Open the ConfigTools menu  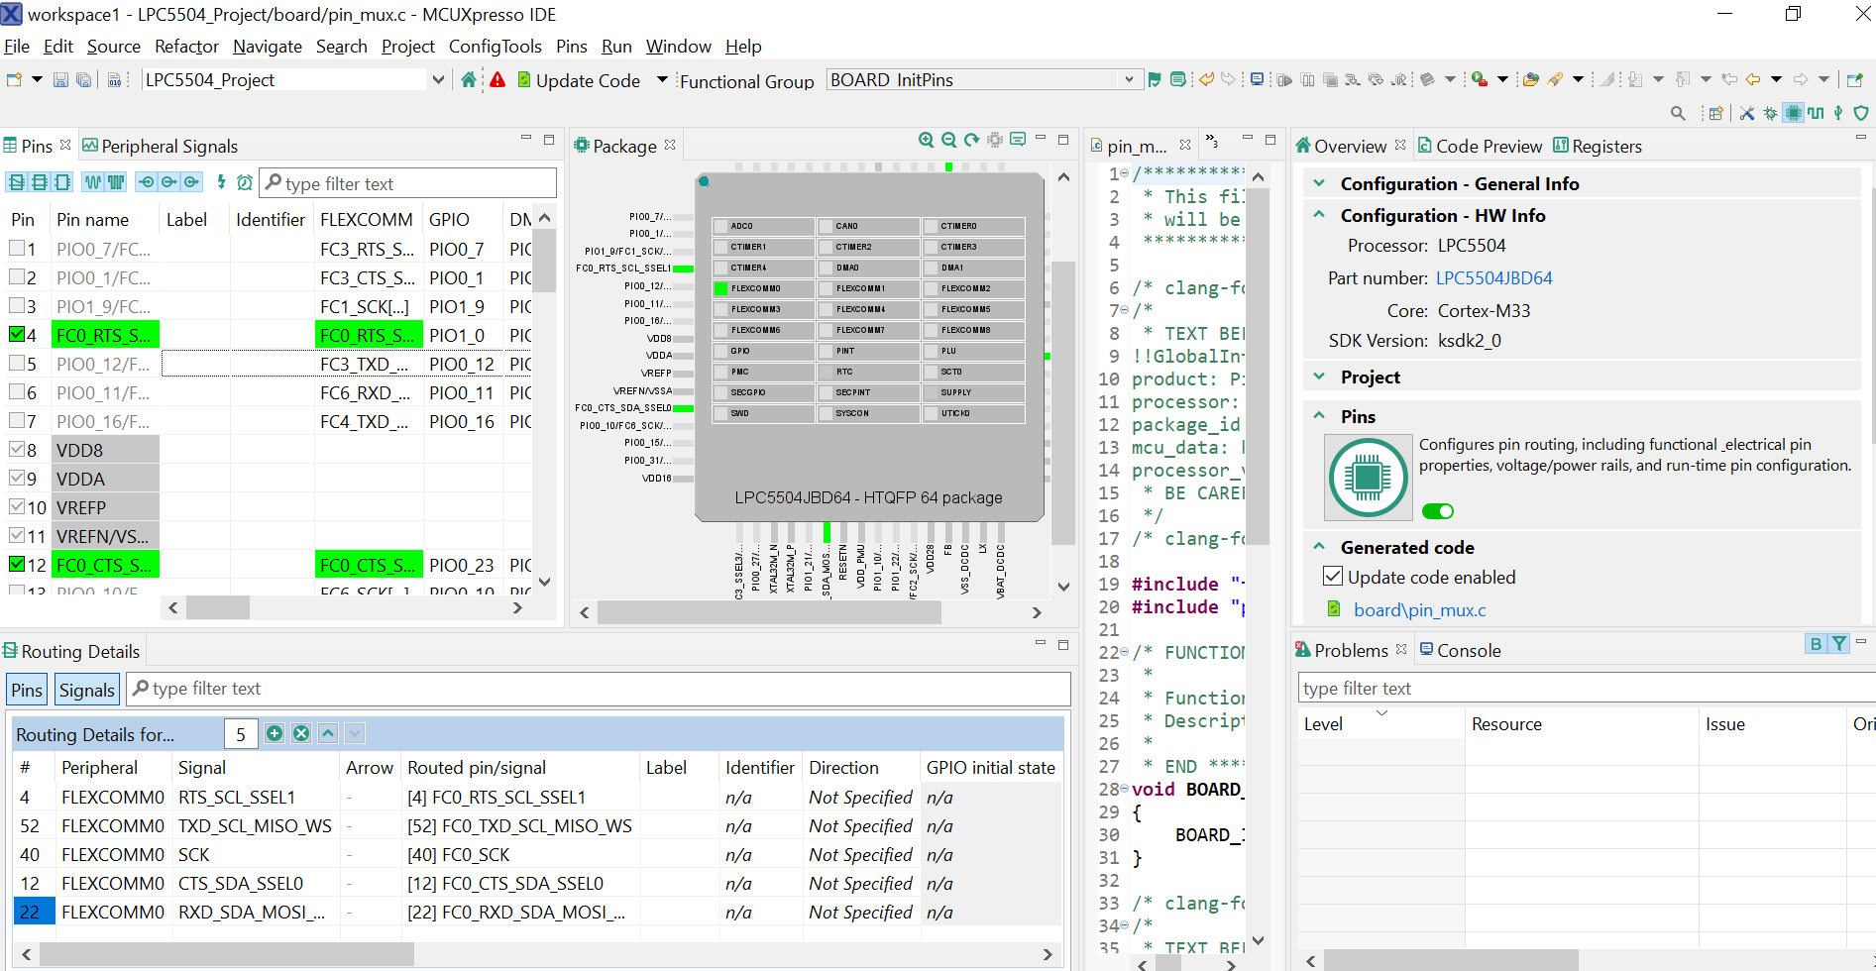click(496, 47)
